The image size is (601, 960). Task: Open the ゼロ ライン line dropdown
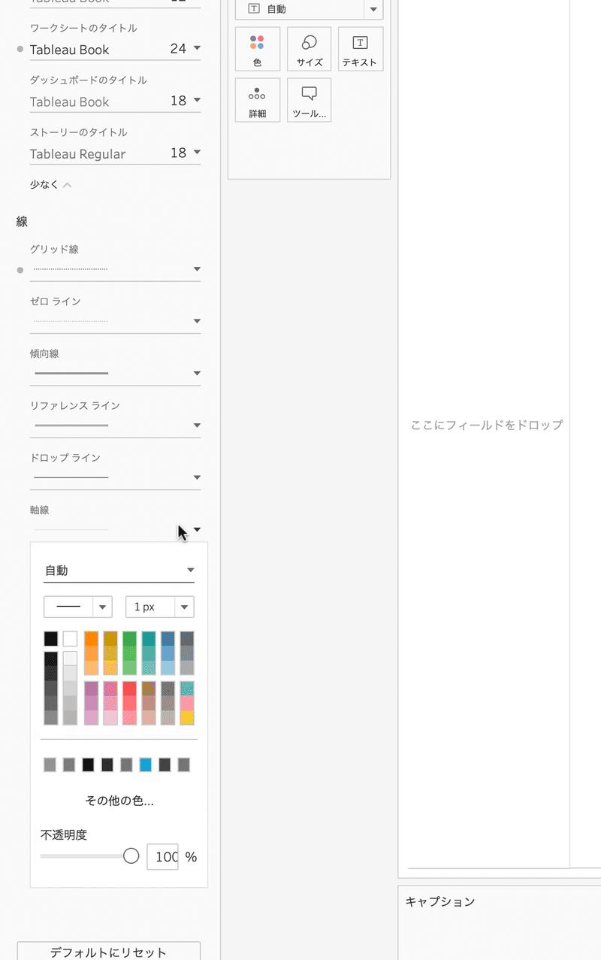(197, 321)
